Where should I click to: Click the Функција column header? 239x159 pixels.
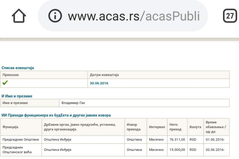(21, 127)
